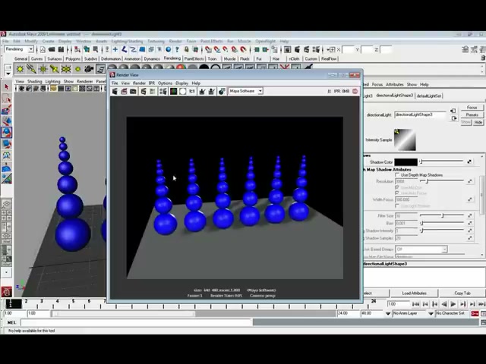This screenshot has width=486, height=364.
Task: Click the play backwards button
Action: tap(444, 304)
